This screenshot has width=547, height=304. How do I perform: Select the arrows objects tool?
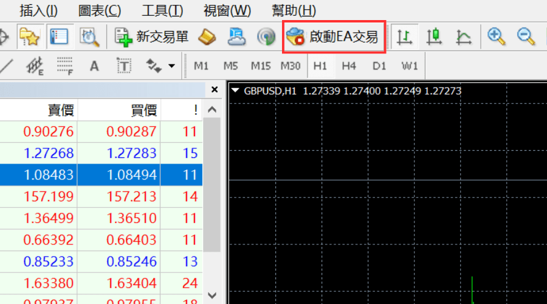(x=154, y=66)
